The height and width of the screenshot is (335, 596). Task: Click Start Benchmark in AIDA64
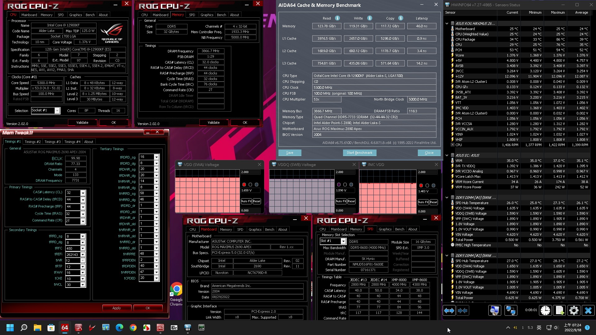pos(359,153)
